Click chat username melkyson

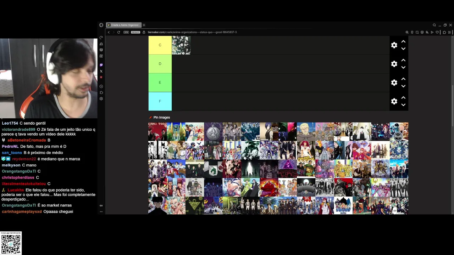click(11, 165)
